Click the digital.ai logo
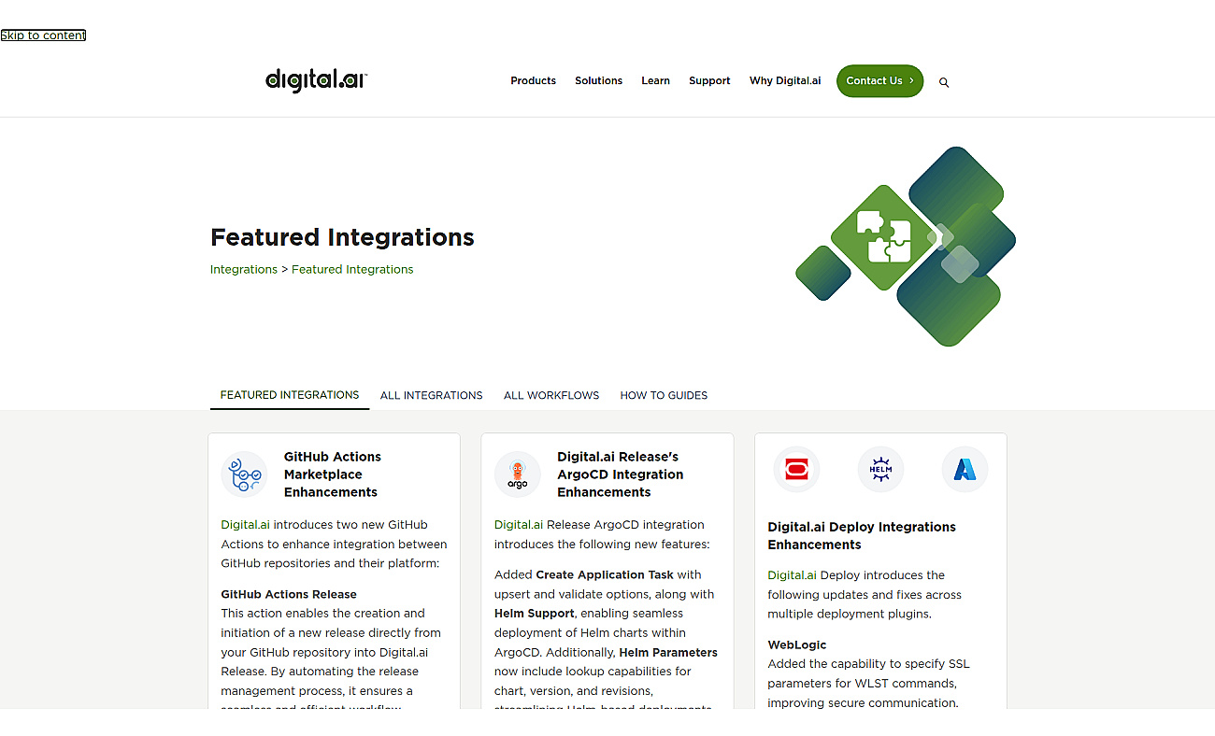 tap(316, 80)
